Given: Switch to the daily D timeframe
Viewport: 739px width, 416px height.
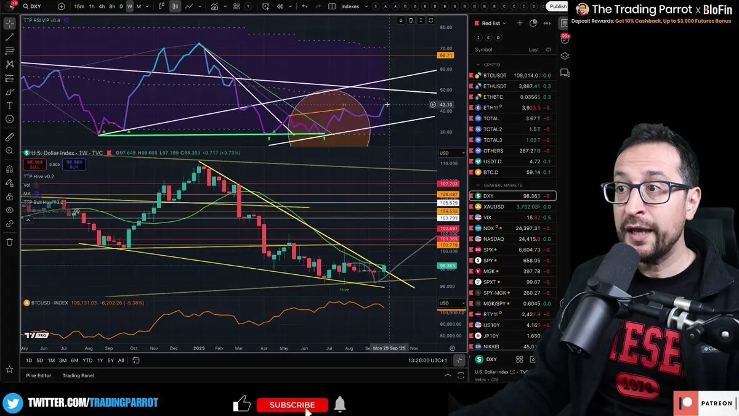Looking at the screenshot, I should (121, 6).
